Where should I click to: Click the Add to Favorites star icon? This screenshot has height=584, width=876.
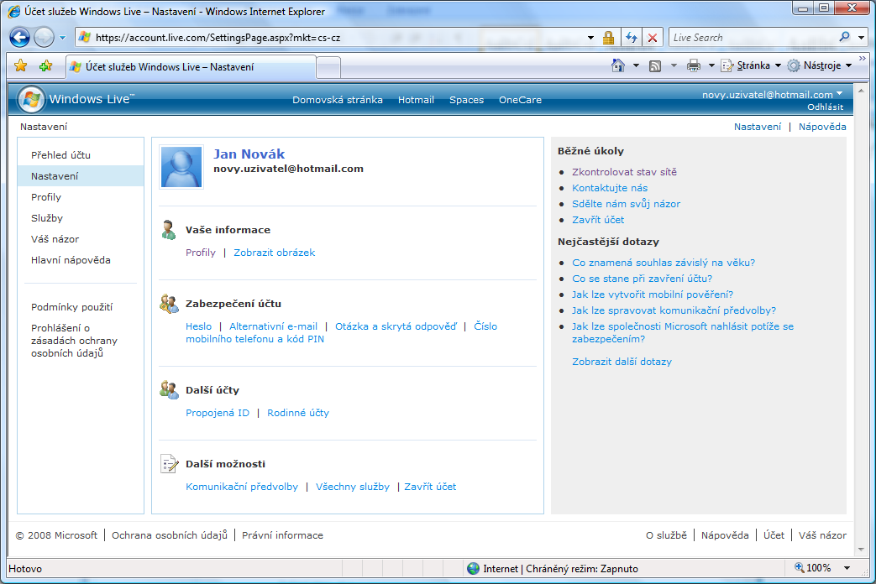pyautogui.click(x=46, y=66)
